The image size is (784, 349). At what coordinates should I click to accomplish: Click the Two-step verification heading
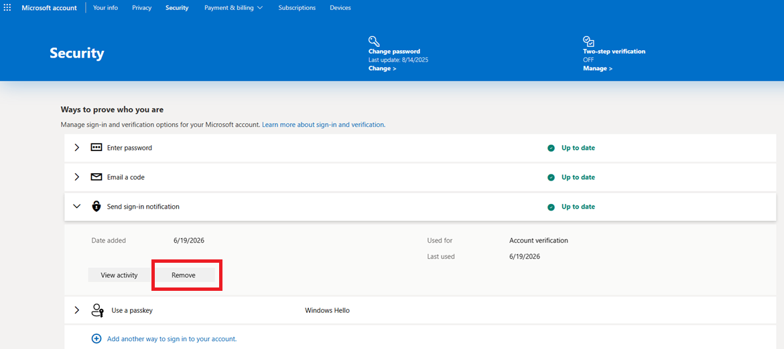click(x=614, y=51)
